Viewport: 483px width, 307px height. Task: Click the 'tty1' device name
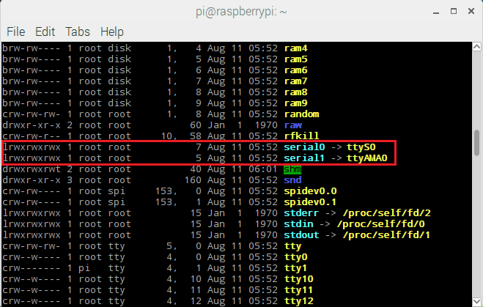click(295, 268)
